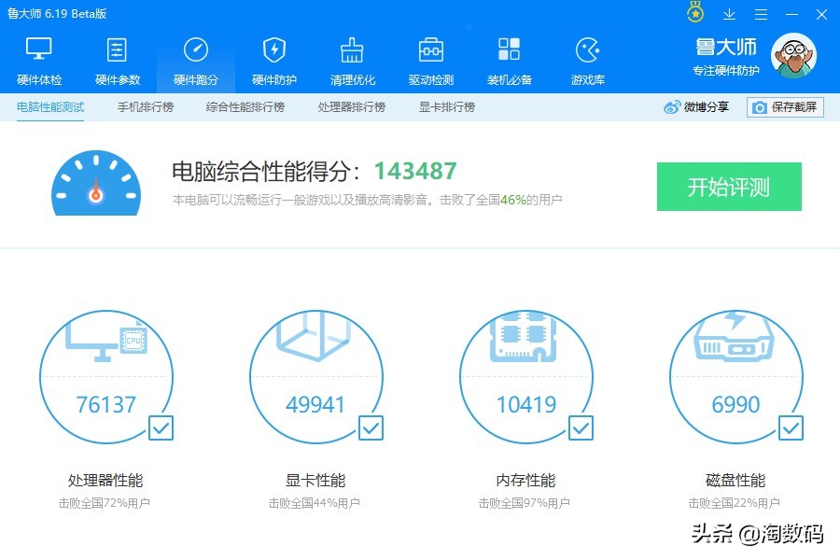
Task: Switch to the 手机排行榜 tab
Action: (144, 106)
